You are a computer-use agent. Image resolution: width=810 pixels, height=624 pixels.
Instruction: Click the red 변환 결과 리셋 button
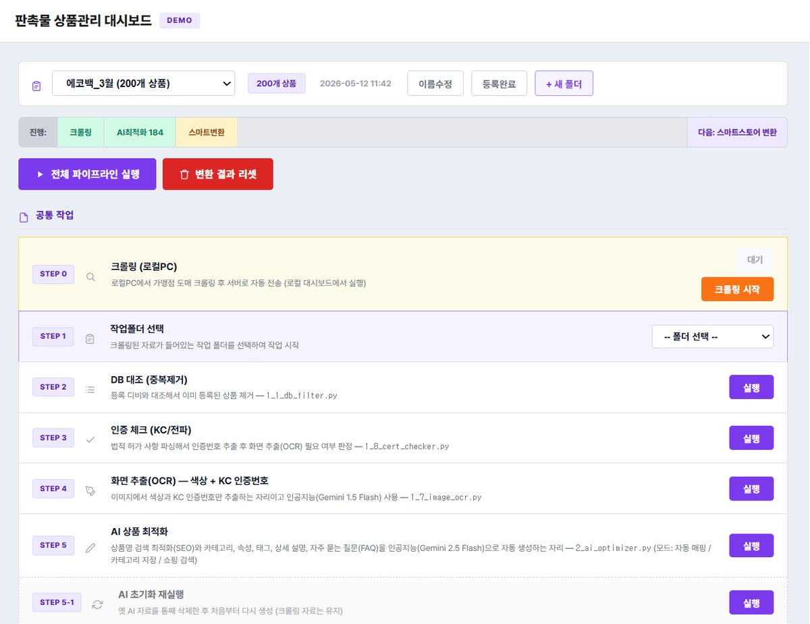pos(218,174)
